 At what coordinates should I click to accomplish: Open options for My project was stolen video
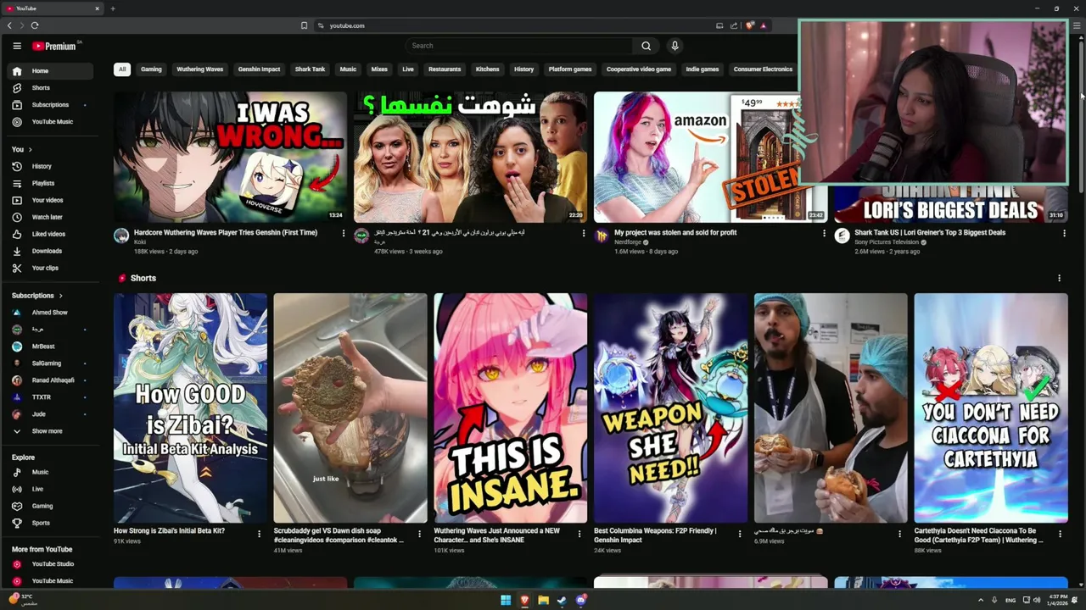824,233
